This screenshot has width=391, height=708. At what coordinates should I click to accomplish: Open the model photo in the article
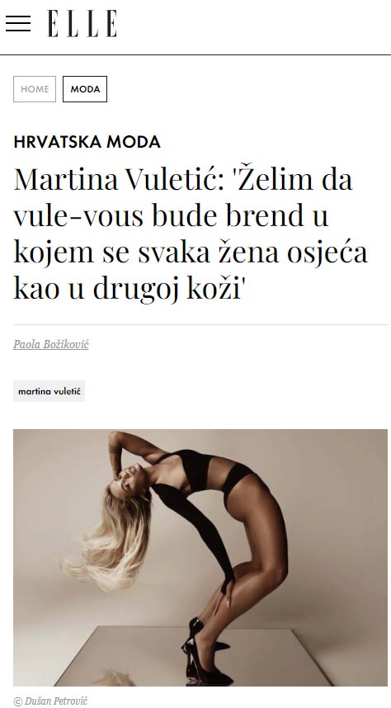tap(200, 558)
